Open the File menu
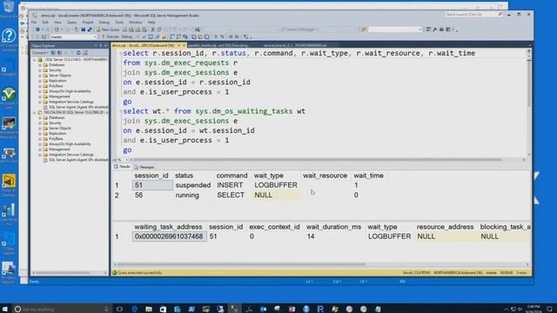Image resolution: width=557 pixels, height=313 pixels. coord(34,23)
